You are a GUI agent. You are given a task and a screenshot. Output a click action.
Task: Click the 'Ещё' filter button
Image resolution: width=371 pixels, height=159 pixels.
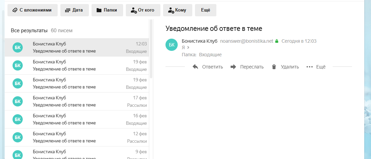coord(206,10)
